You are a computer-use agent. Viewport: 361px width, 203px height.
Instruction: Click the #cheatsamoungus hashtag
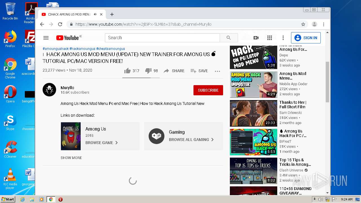coord(111,48)
